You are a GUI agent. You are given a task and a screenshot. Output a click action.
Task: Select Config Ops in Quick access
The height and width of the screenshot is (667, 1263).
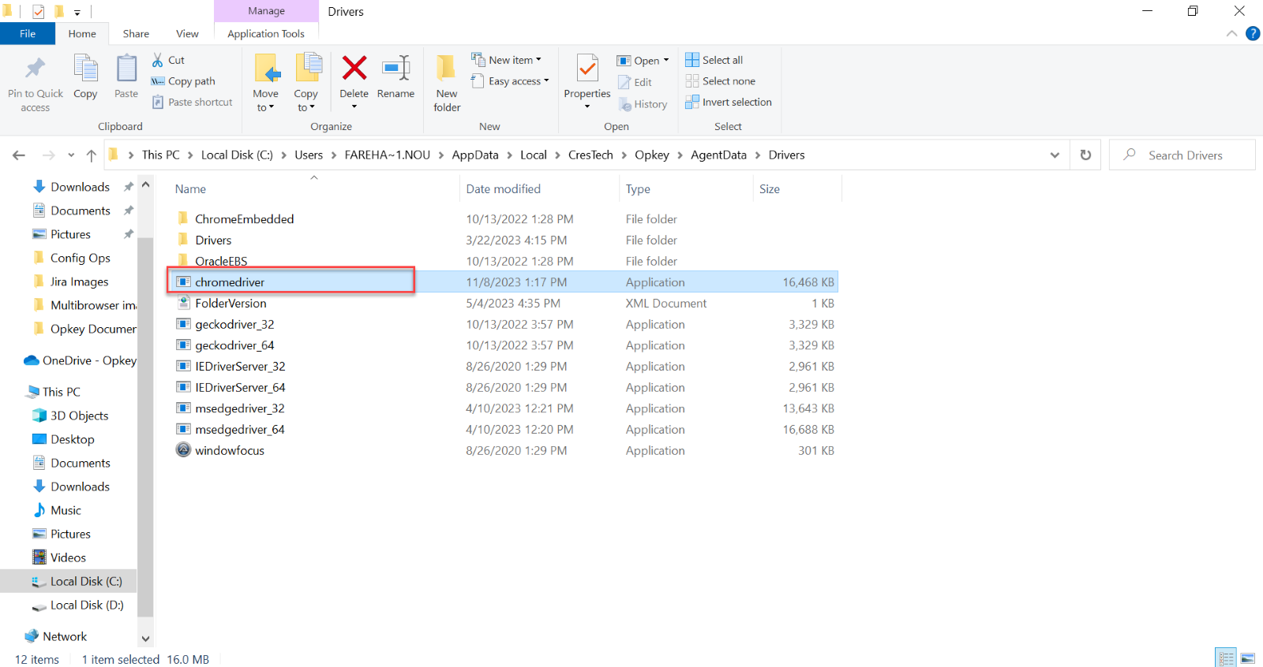[81, 258]
